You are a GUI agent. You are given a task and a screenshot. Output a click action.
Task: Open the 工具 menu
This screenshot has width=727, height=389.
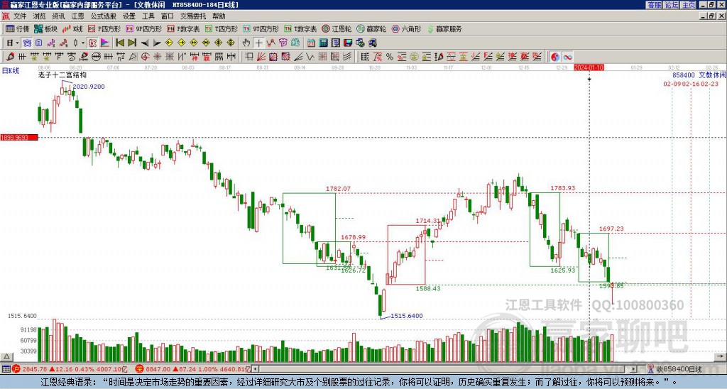pos(148,16)
